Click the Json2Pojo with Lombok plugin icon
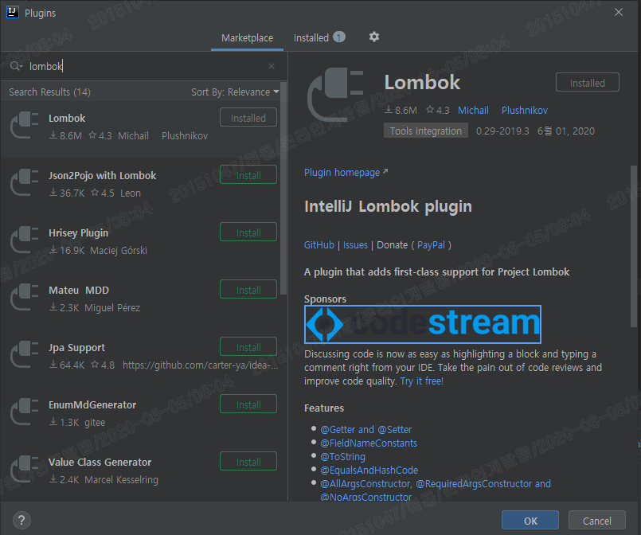 pos(24,182)
